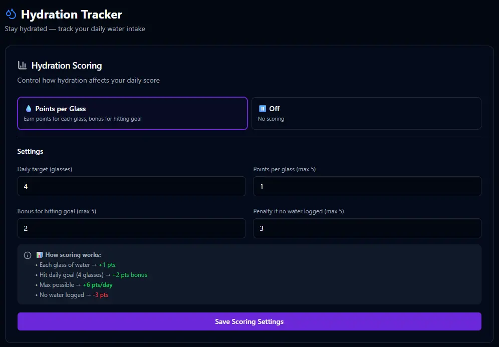The width and height of the screenshot is (499, 347).
Task: Click the droplet emoji in Points per Glass
Action: click(29, 109)
